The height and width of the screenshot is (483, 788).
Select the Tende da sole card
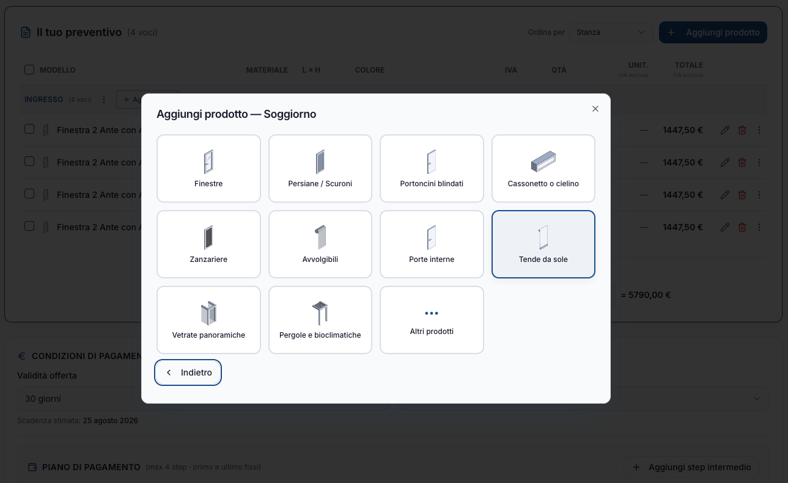click(x=543, y=244)
